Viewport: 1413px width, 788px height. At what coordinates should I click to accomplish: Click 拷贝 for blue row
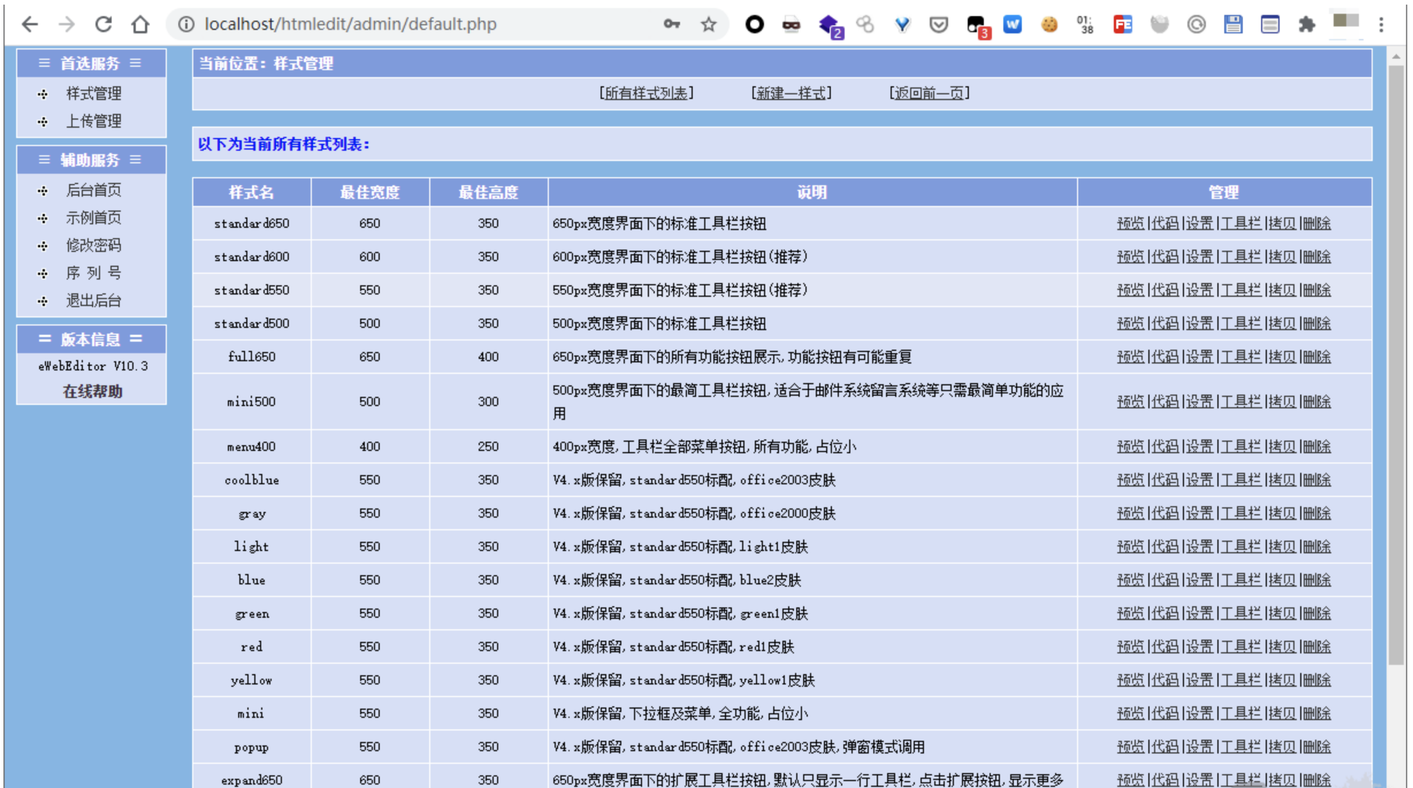click(1282, 580)
